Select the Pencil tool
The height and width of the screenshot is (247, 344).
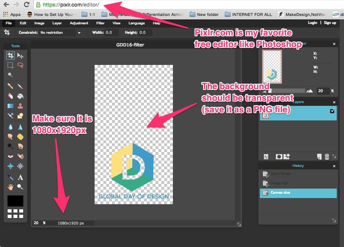(x=10, y=86)
